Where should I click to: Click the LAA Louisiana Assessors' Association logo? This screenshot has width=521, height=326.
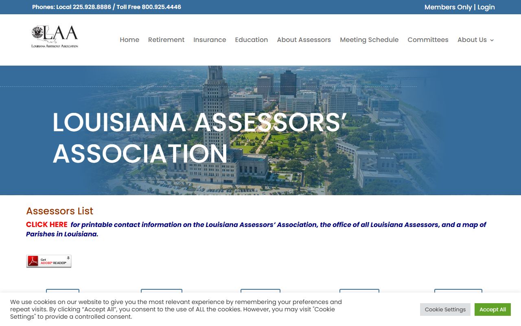click(55, 37)
